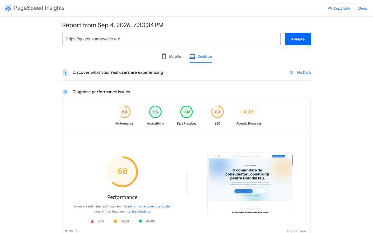The height and width of the screenshot is (233, 373).
Task: Click the orange square 50–89 legend icon
Action: click(115, 221)
